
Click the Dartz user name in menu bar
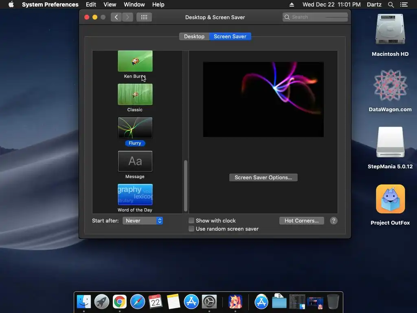[x=374, y=4]
